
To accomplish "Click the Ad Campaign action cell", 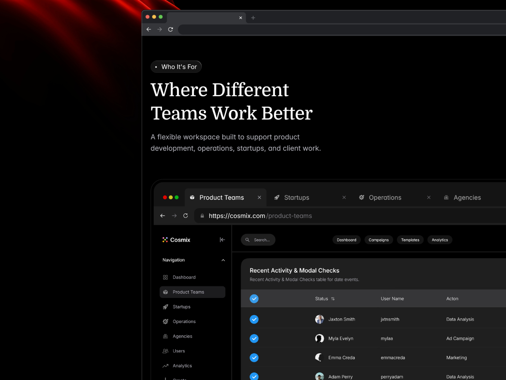I will (x=460, y=339).
